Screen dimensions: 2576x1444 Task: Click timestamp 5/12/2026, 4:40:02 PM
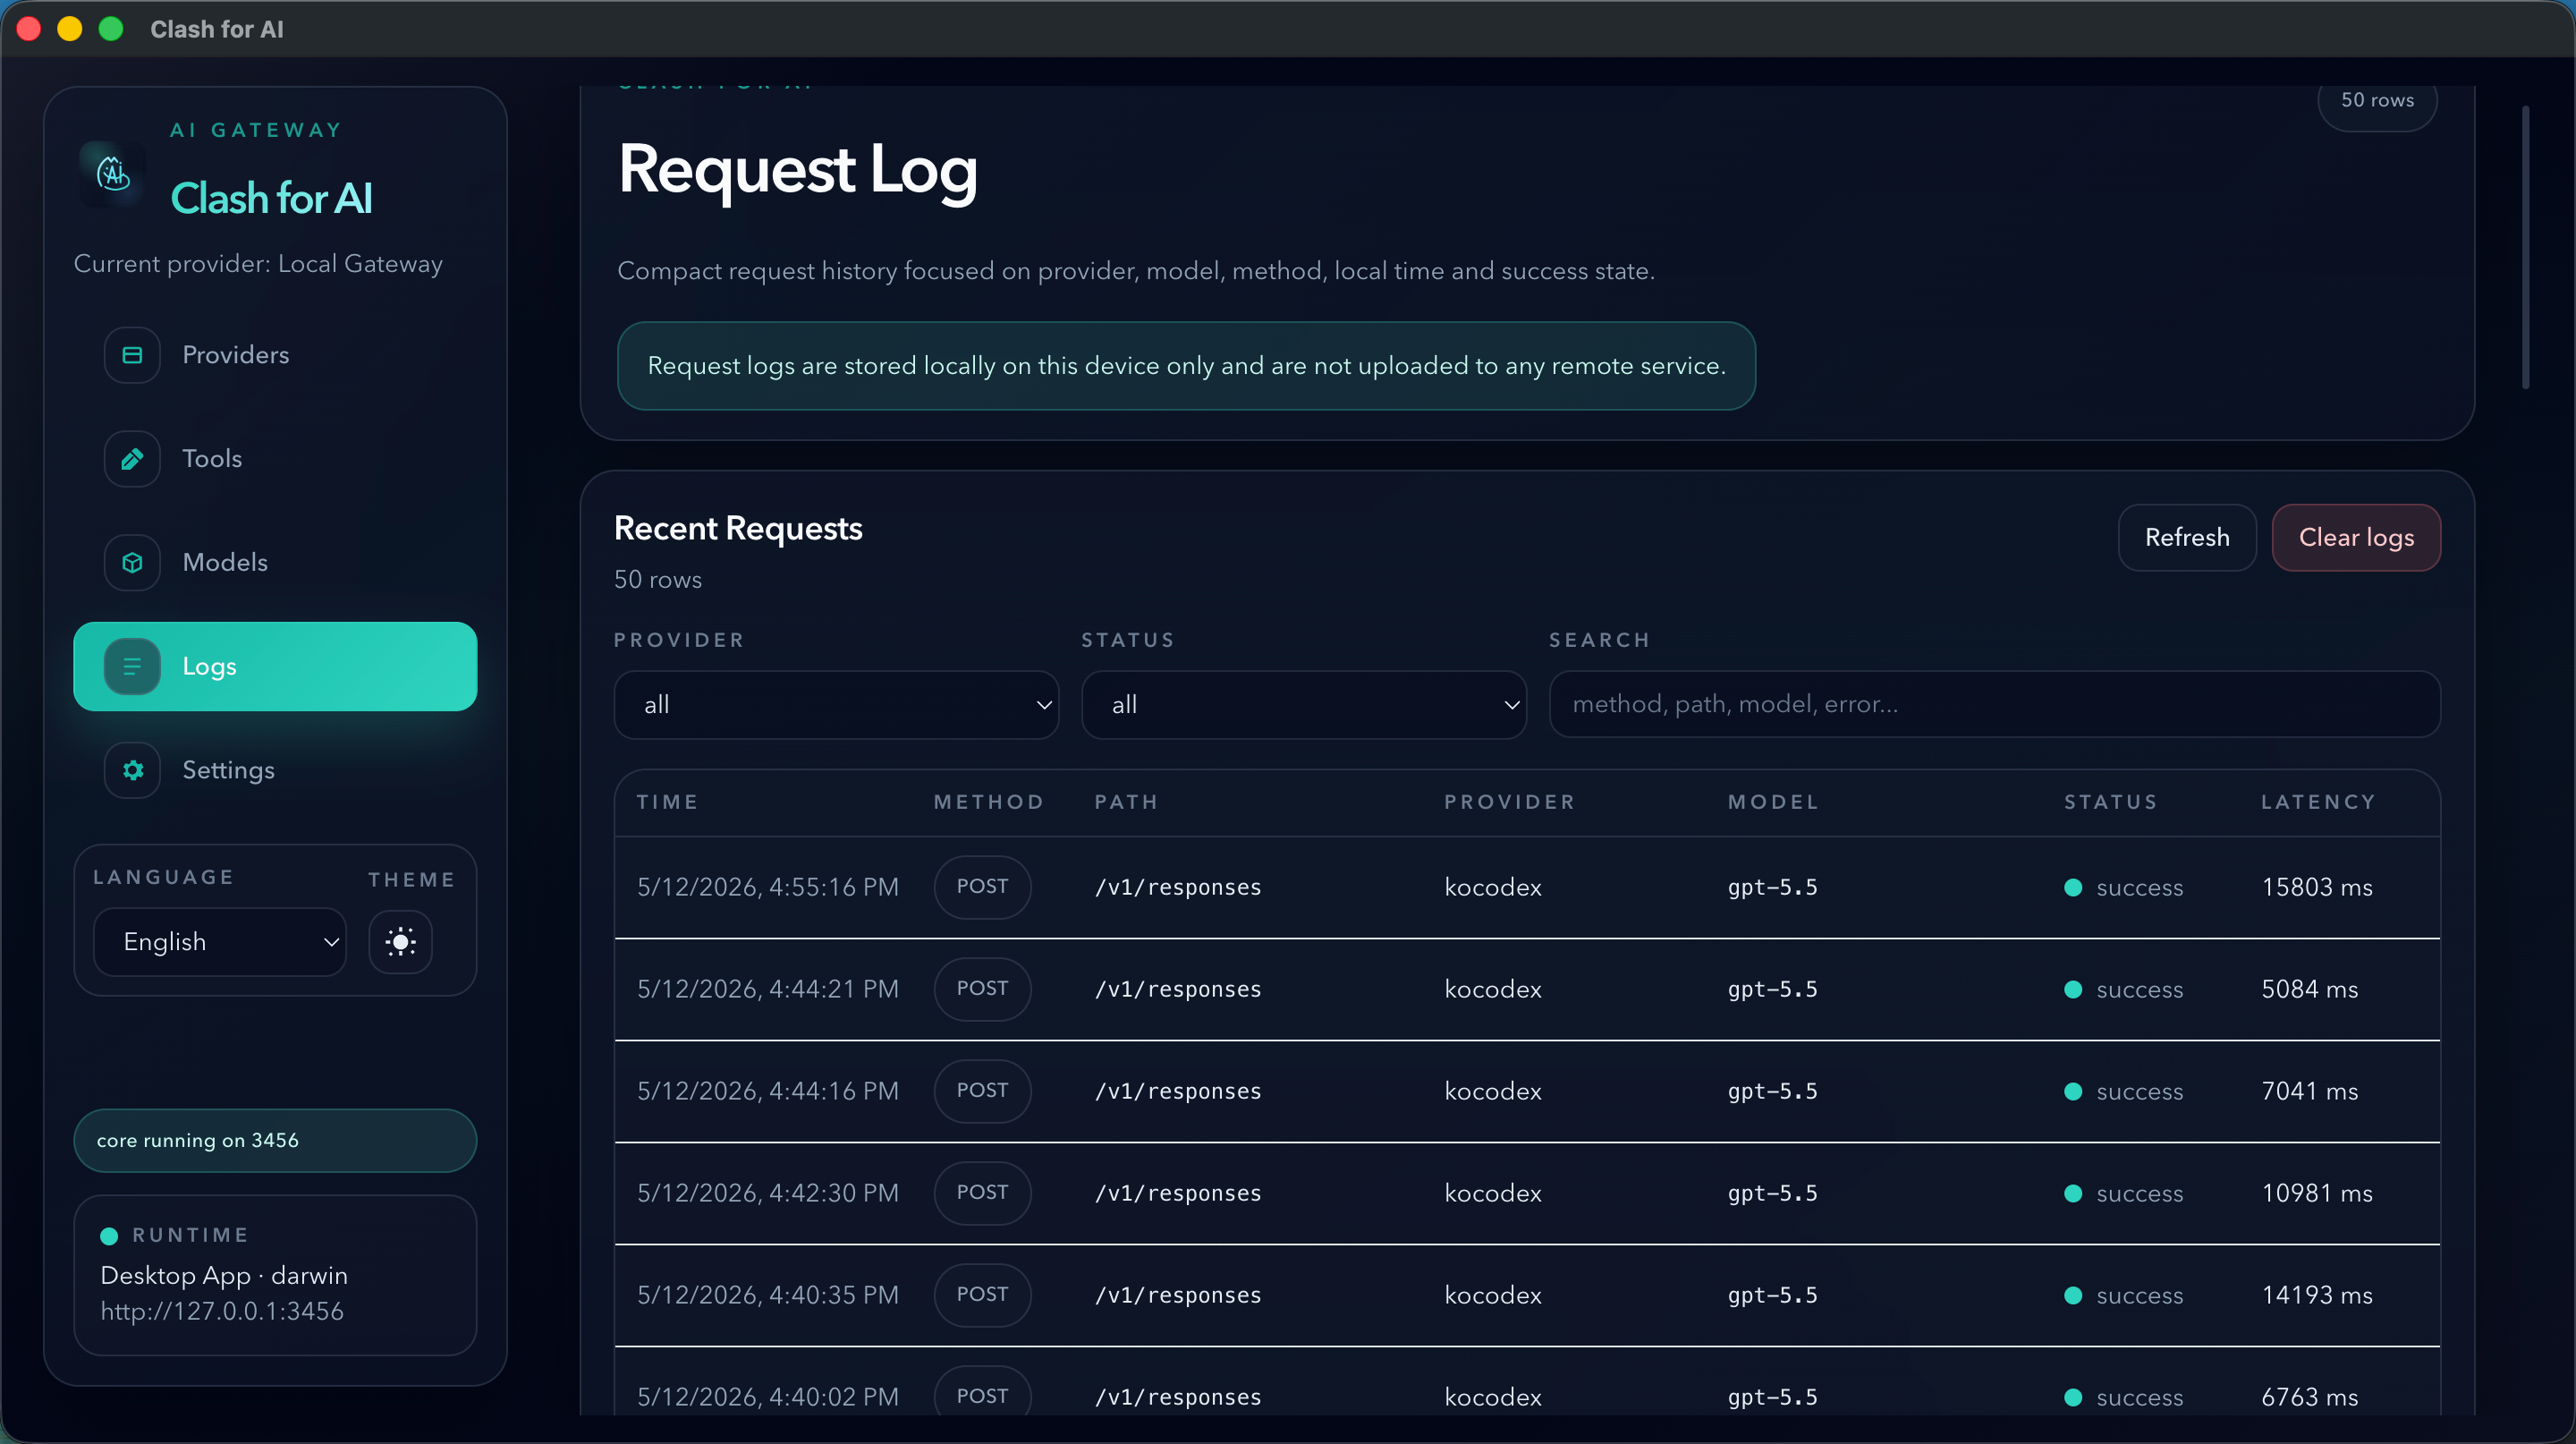(x=768, y=1398)
